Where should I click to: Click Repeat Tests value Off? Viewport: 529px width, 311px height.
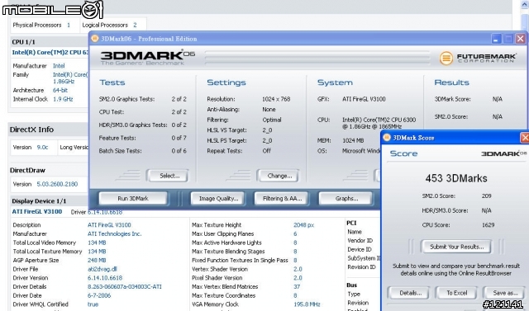pos(266,151)
